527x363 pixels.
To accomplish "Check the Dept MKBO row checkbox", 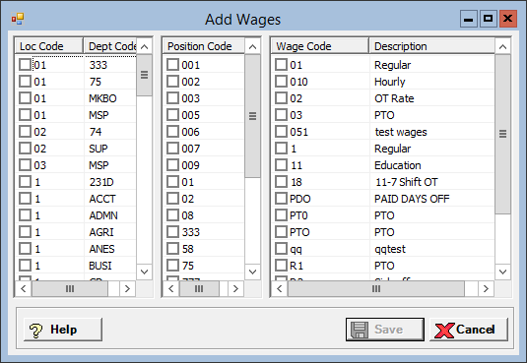I will tap(25, 98).
